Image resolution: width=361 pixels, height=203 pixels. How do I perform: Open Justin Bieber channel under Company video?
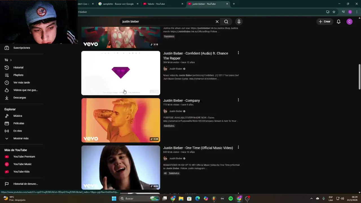coord(176,111)
